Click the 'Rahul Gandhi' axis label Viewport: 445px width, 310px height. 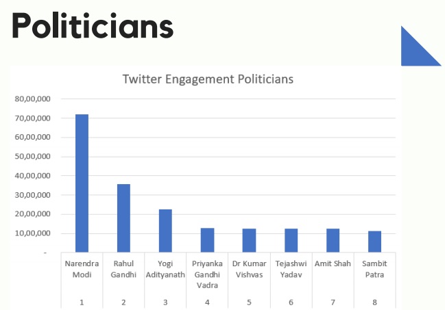[123, 269]
